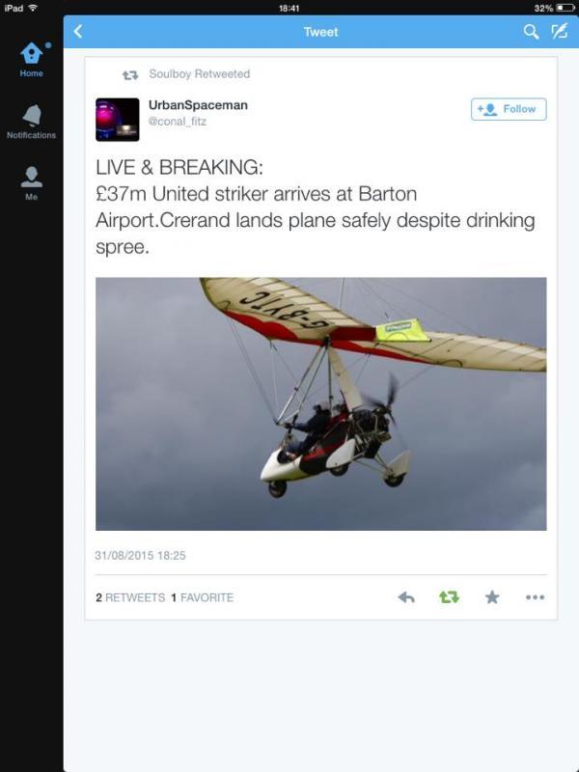This screenshot has width=579, height=772.
Task: Tap the small retweet icon beside Soulboy Retweeted
Action: (x=130, y=75)
